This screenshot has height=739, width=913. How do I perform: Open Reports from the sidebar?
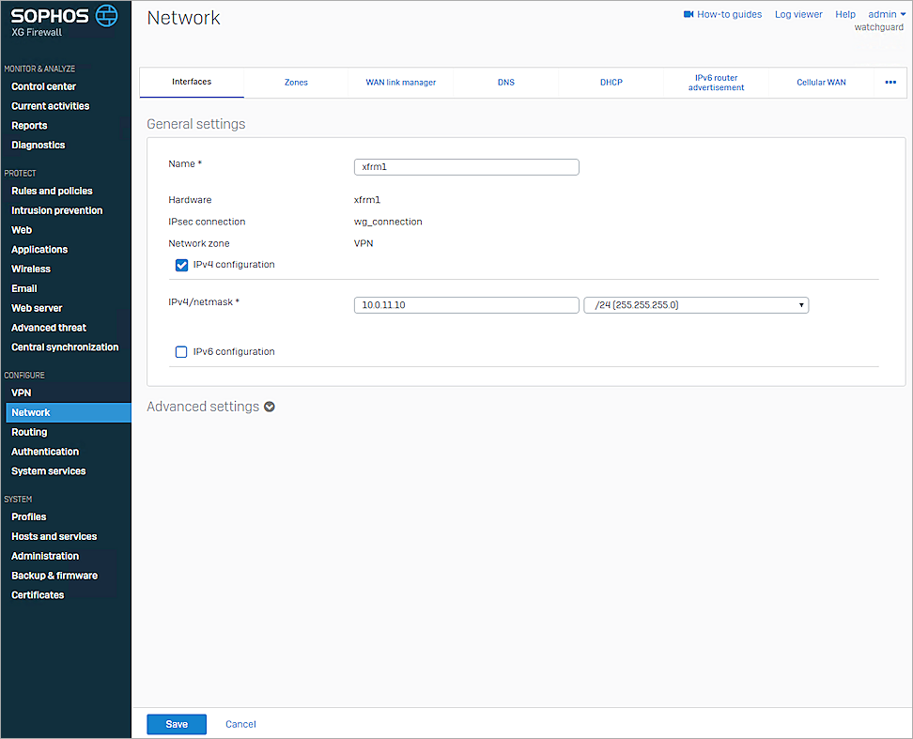click(x=29, y=125)
